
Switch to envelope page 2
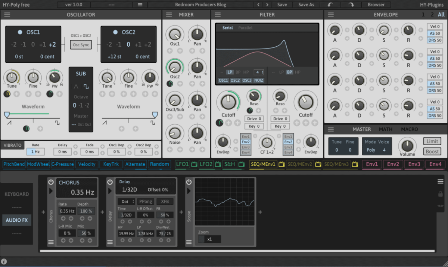(432, 15)
